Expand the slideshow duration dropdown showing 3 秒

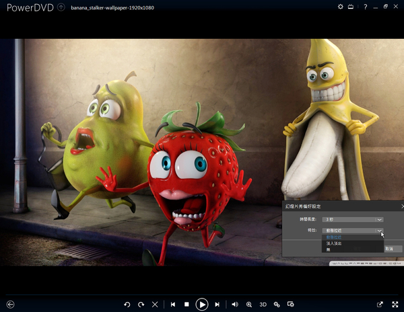(x=380, y=219)
